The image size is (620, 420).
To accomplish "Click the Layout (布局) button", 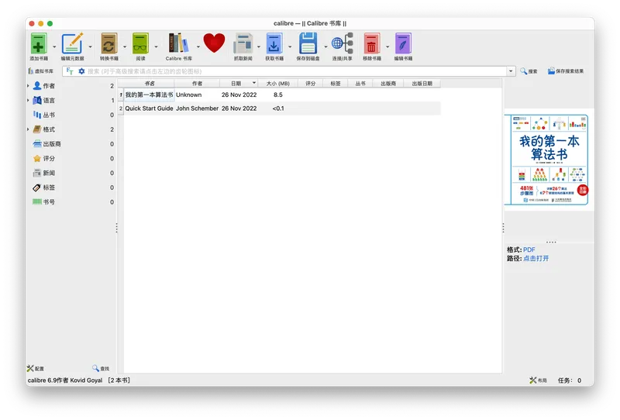I will point(538,380).
